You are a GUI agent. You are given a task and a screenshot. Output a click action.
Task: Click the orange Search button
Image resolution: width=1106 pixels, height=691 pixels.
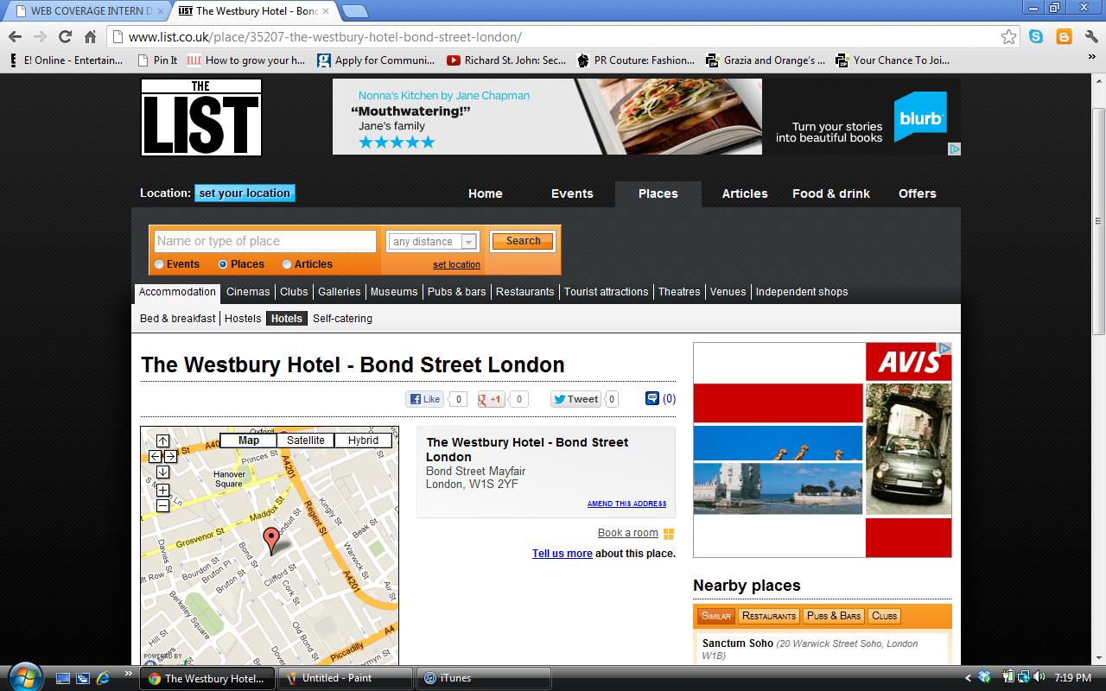click(523, 241)
